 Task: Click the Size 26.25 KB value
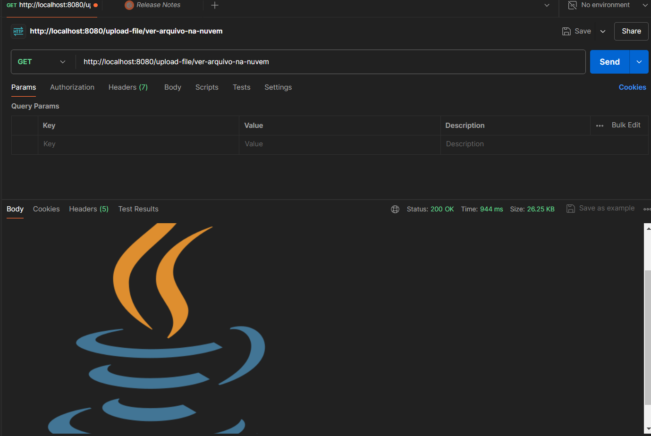coord(541,209)
